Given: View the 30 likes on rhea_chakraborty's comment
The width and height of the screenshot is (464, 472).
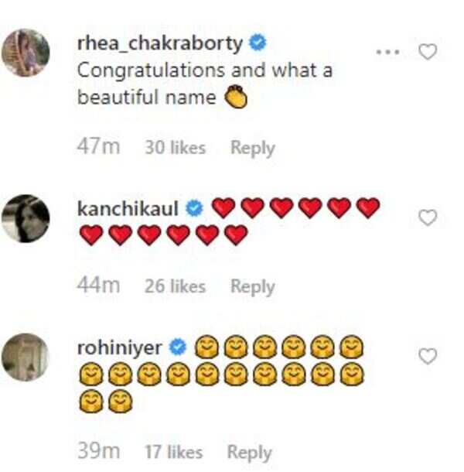Looking at the screenshot, I should click(x=175, y=148).
